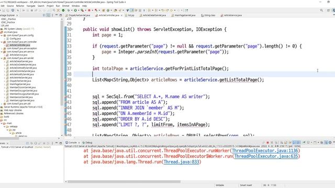
Task: Open the Window menu
Action: coord(75,6)
